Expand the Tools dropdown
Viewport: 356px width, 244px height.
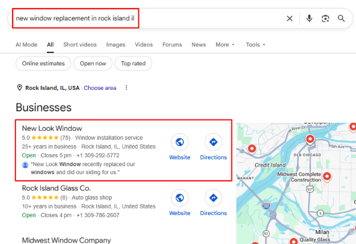click(255, 45)
